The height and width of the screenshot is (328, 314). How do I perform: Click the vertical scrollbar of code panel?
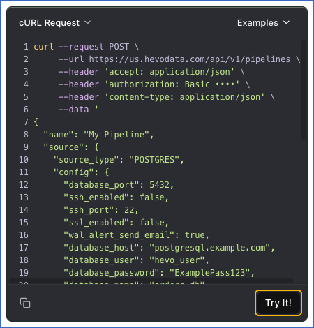click(304, 89)
